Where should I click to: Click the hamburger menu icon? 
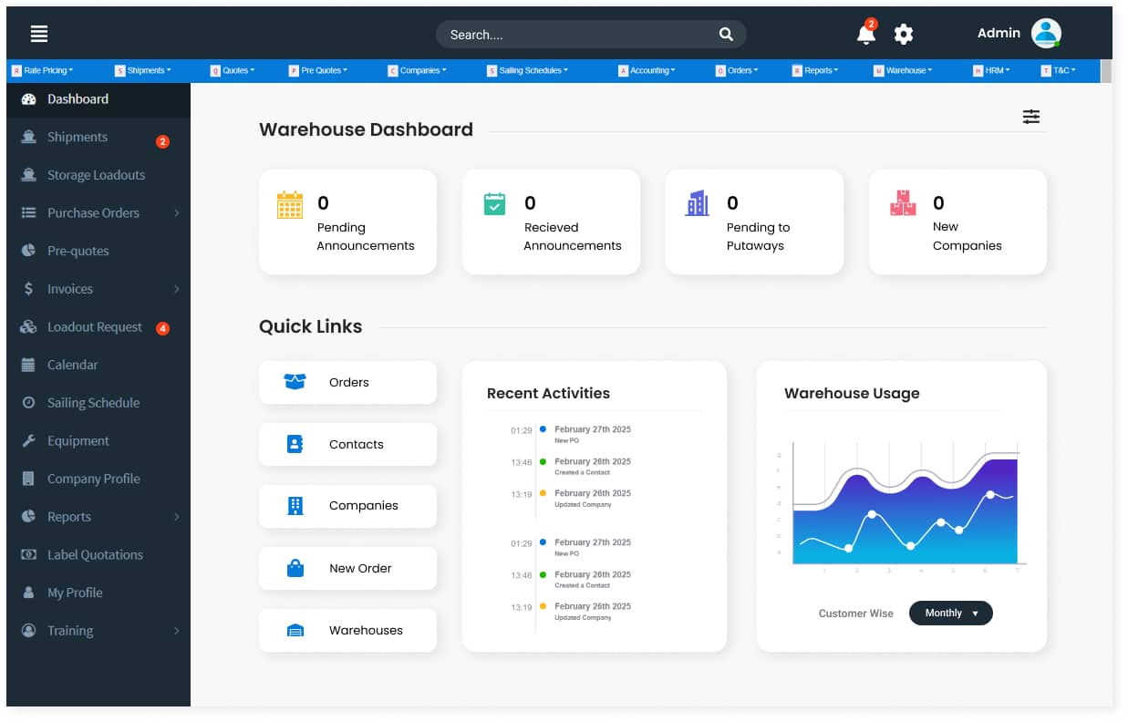39,34
